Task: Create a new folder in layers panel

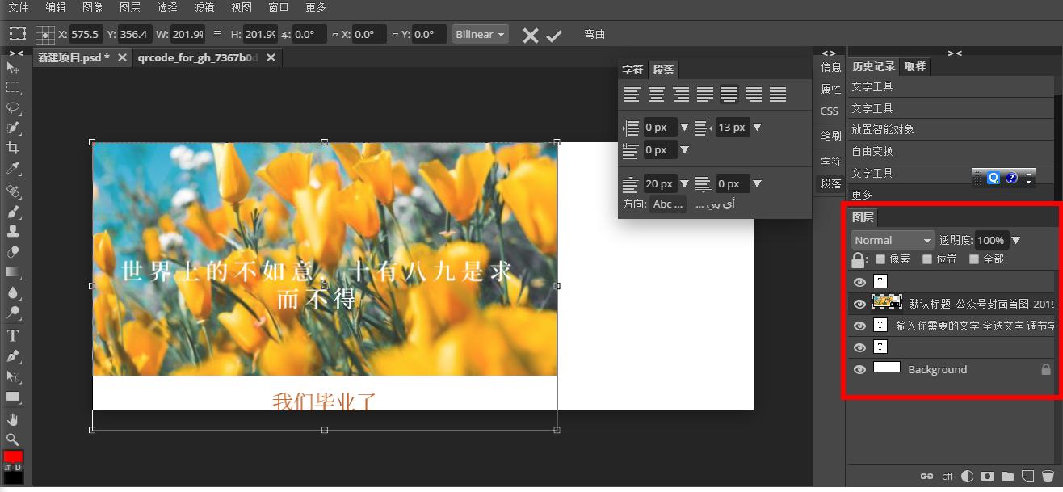Action: tap(1007, 477)
